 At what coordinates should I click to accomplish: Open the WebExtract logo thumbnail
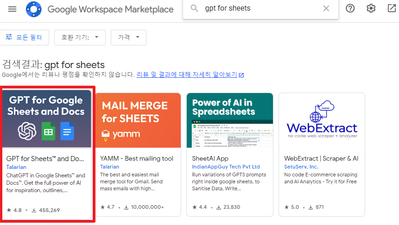[x=322, y=120]
